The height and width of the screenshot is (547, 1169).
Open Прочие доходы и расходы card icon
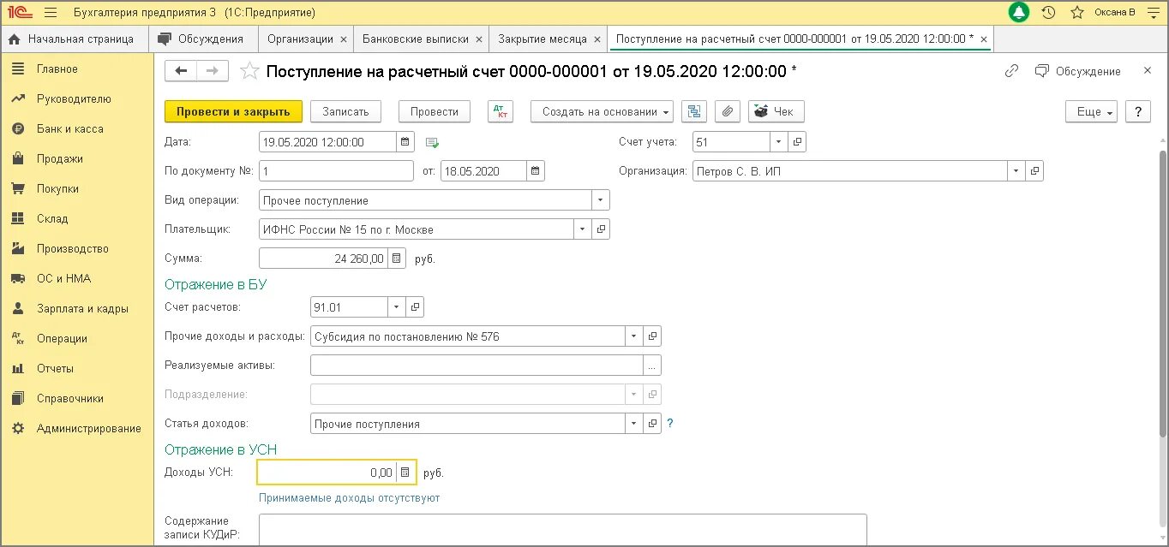click(652, 336)
